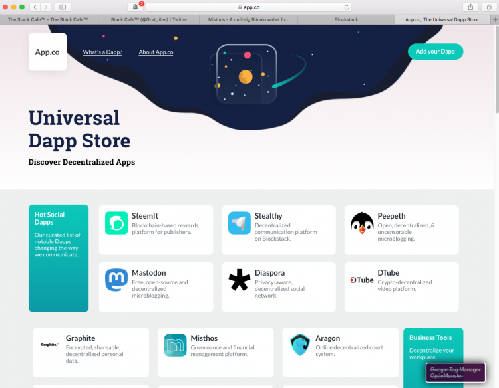Click the DTube logo icon
Screen dimensions: 499x388
coord(362,280)
